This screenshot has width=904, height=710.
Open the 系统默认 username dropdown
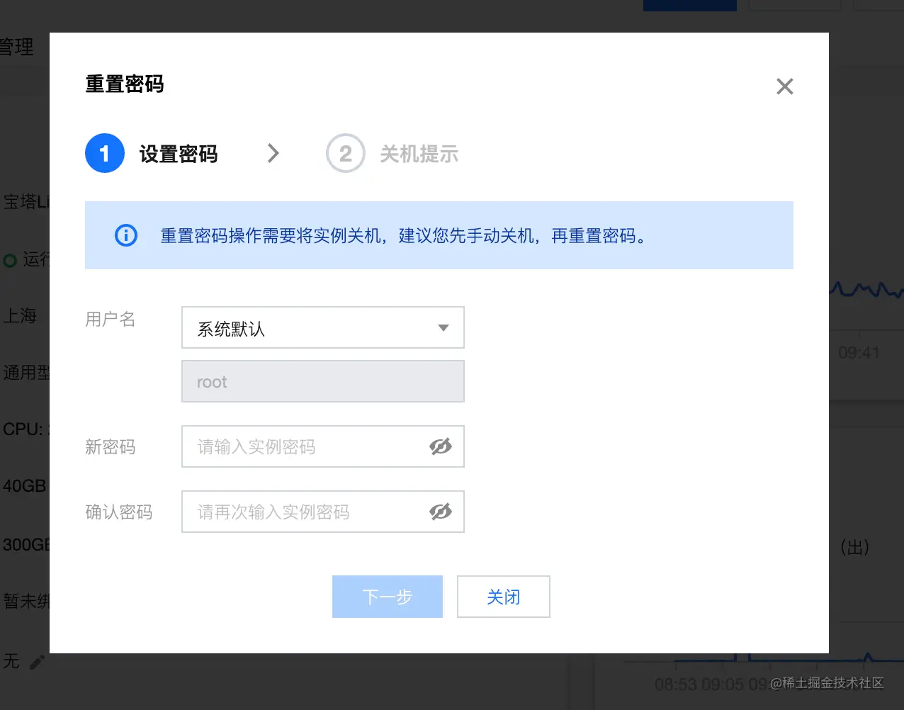click(323, 327)
